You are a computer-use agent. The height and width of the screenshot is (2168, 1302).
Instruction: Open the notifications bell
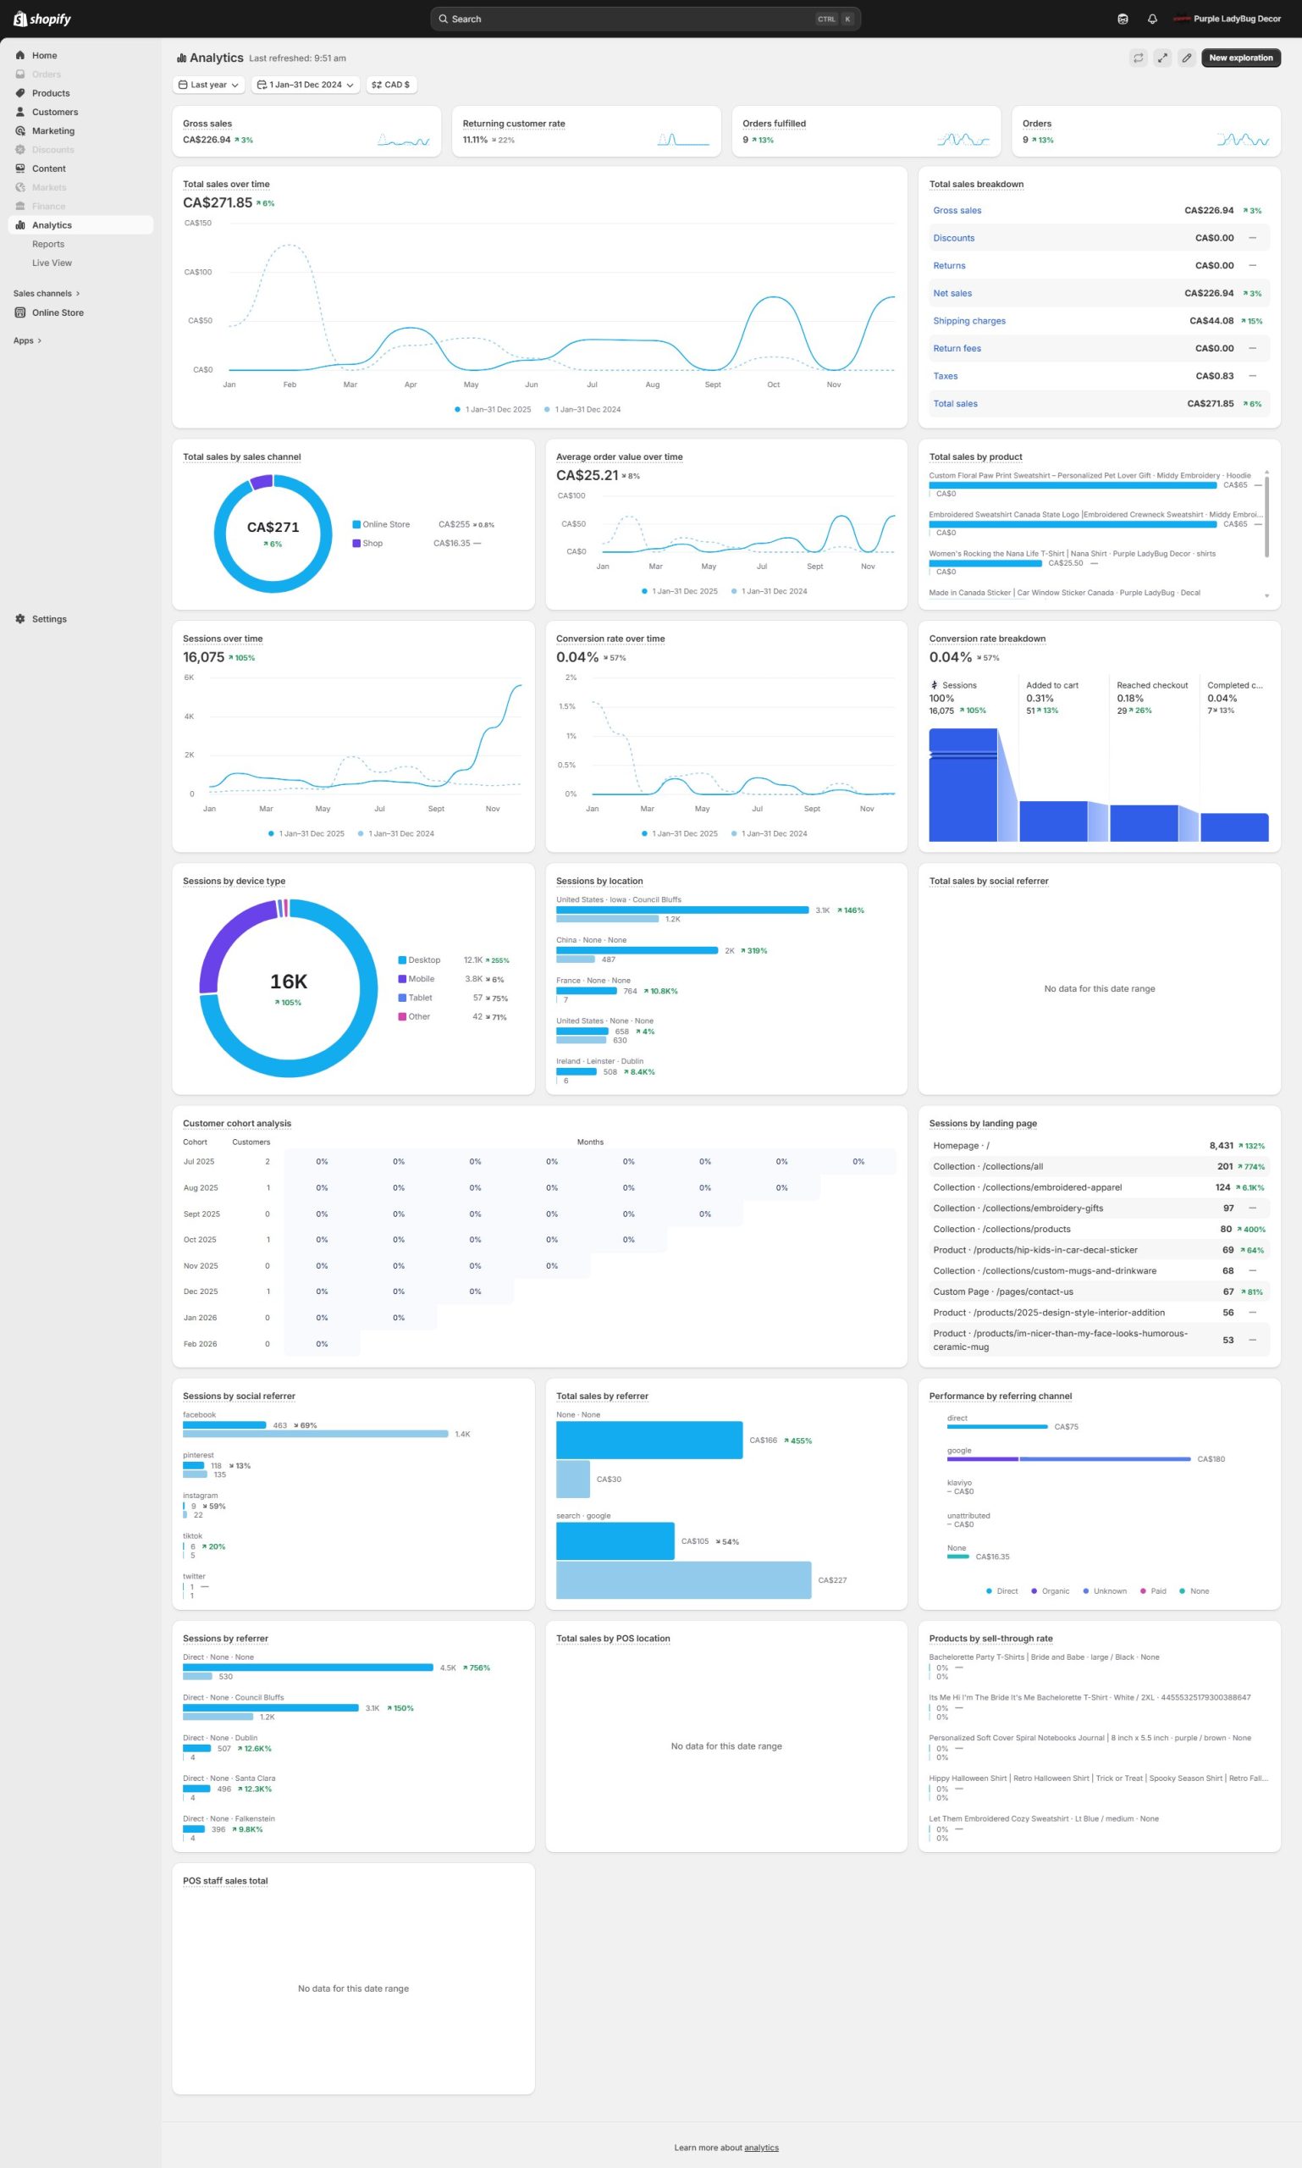pos(1152,19)
